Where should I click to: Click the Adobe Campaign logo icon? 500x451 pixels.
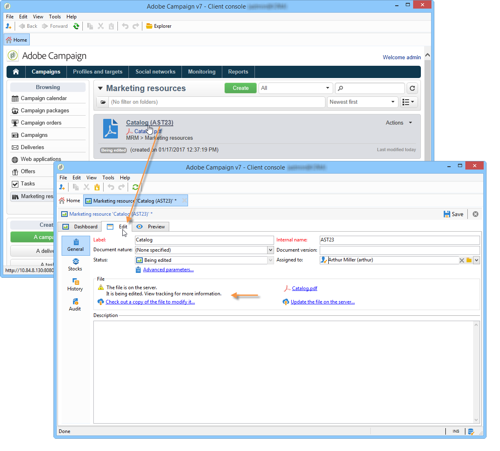pos(13,56)
